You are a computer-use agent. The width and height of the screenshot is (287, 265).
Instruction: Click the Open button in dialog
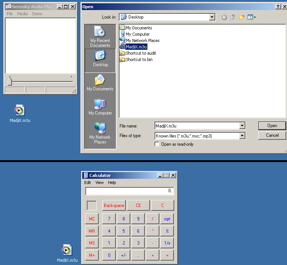click(272, 126)
